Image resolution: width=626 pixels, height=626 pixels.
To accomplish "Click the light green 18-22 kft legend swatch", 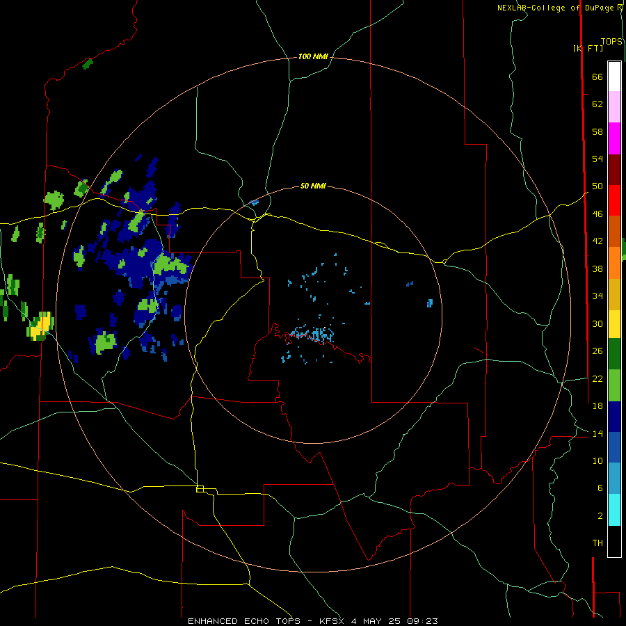I will 614,385.
